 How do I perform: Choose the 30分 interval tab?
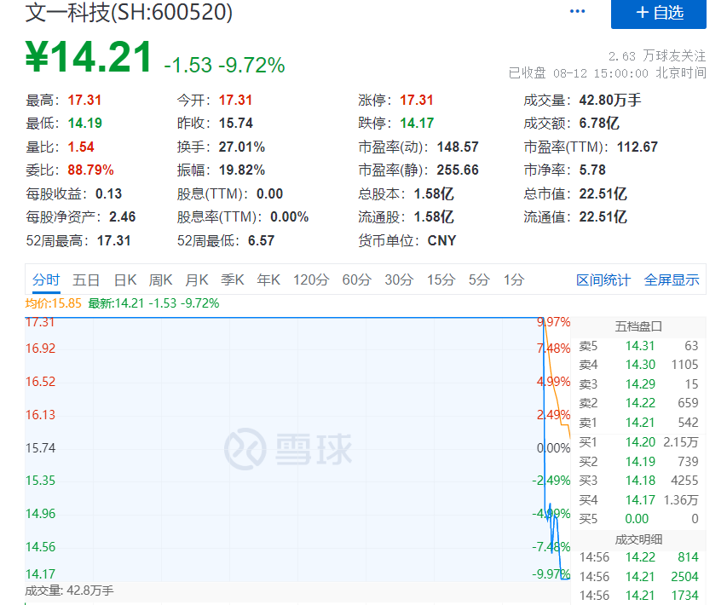(399, 279)
